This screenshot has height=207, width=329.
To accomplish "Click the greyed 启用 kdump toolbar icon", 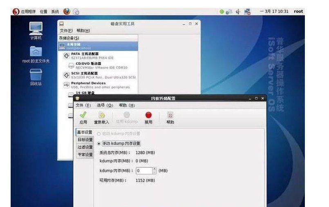I will 127,115.
